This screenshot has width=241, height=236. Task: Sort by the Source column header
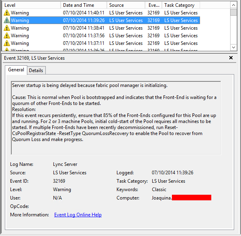(126, 5)
